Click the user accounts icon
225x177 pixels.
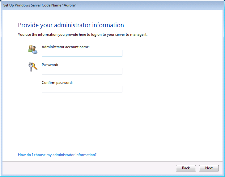click(x=32, y=49)
